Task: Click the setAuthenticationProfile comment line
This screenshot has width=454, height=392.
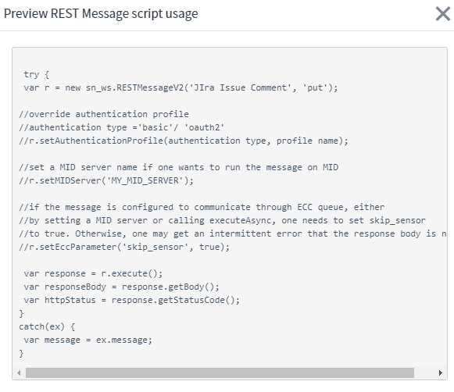Action: click(184, 141)
